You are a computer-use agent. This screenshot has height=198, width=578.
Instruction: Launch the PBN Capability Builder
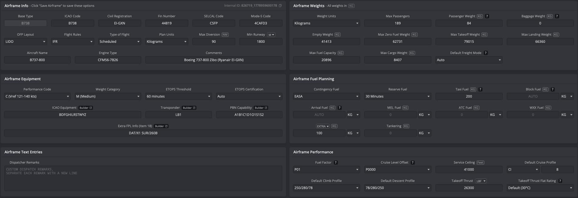pyautogui.click(x=261, y=108)
